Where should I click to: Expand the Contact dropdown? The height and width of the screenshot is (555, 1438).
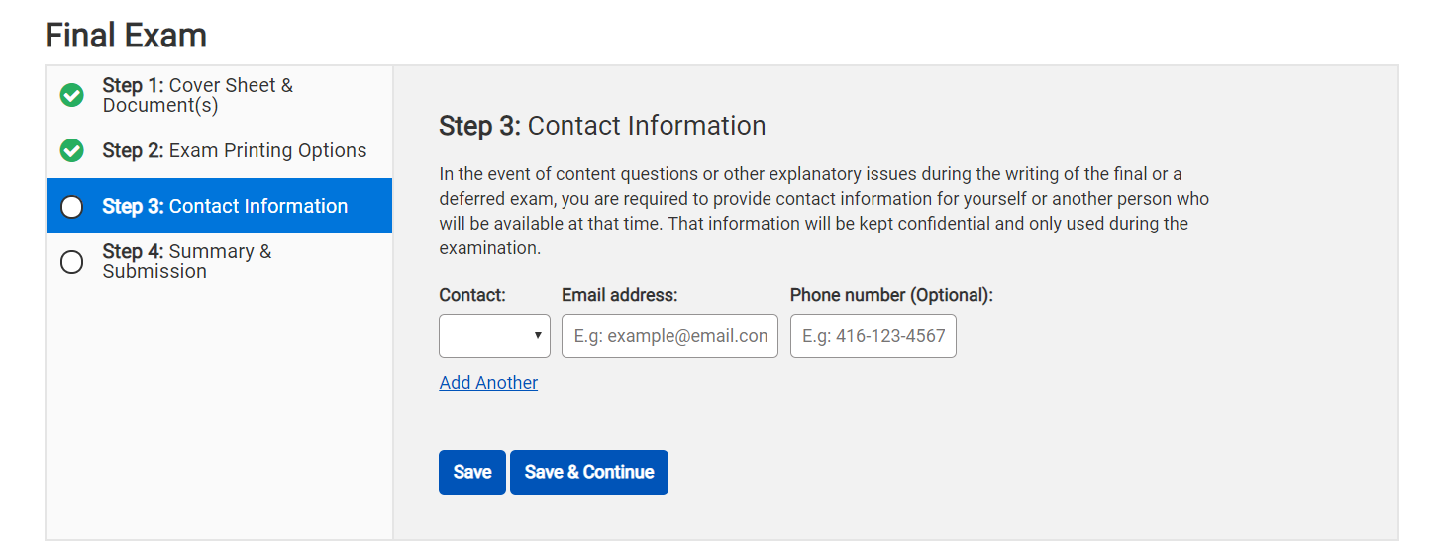click(494, 336)
